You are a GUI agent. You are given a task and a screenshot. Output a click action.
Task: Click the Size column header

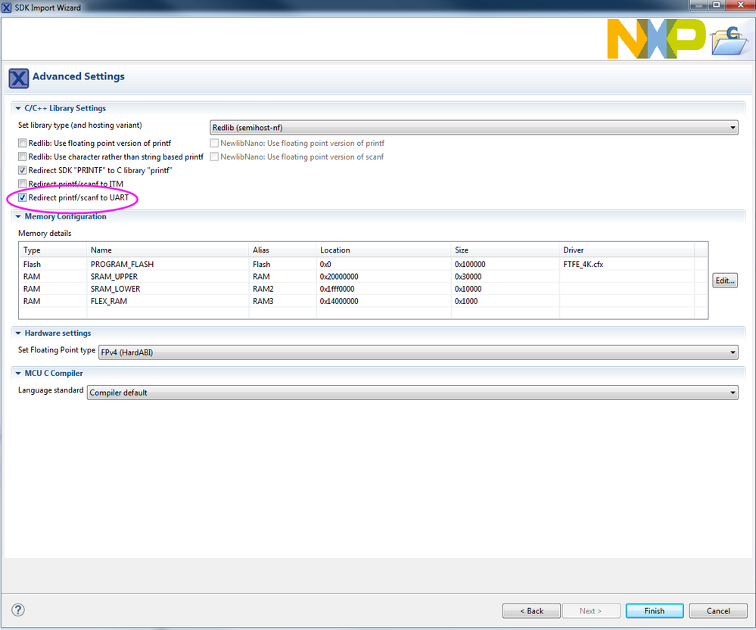tap(506, 250)
